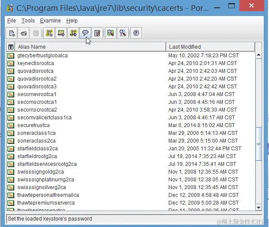
Task: Import key pair toolbar icon
Action: point(73,33)
